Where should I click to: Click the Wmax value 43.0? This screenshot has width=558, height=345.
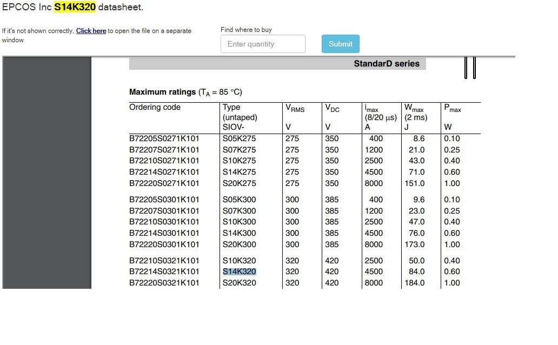[417, 161]
